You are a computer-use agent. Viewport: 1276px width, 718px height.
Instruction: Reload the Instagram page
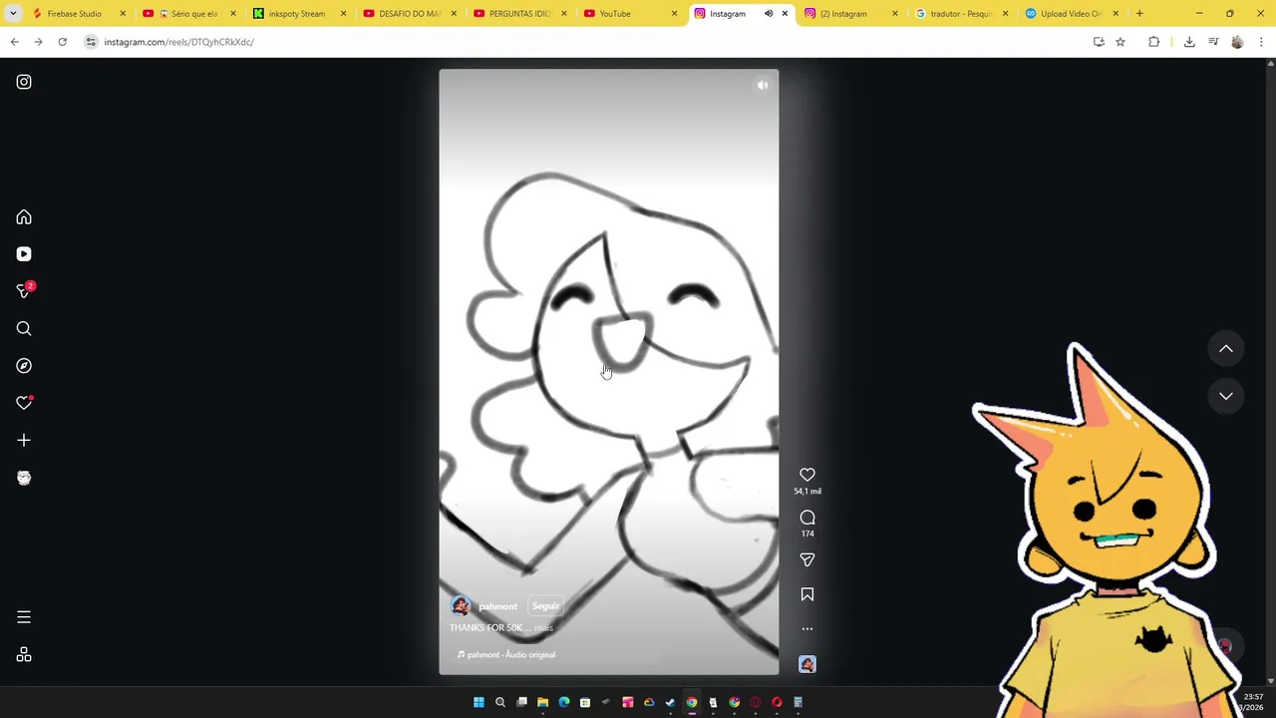pyautogui.click(x=62, y=42)
